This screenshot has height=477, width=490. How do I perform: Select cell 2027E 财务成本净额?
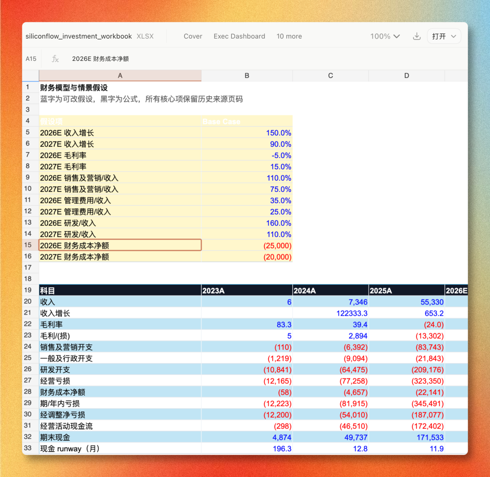pos(120,256)
